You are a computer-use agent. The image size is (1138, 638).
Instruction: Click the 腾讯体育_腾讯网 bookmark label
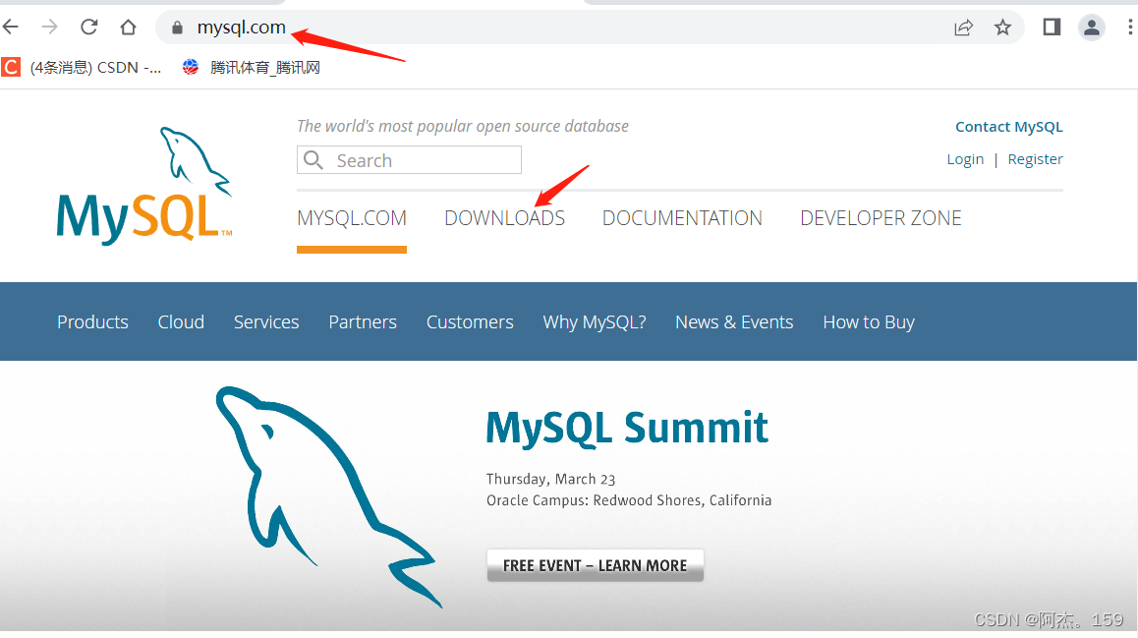coord(265,68)
